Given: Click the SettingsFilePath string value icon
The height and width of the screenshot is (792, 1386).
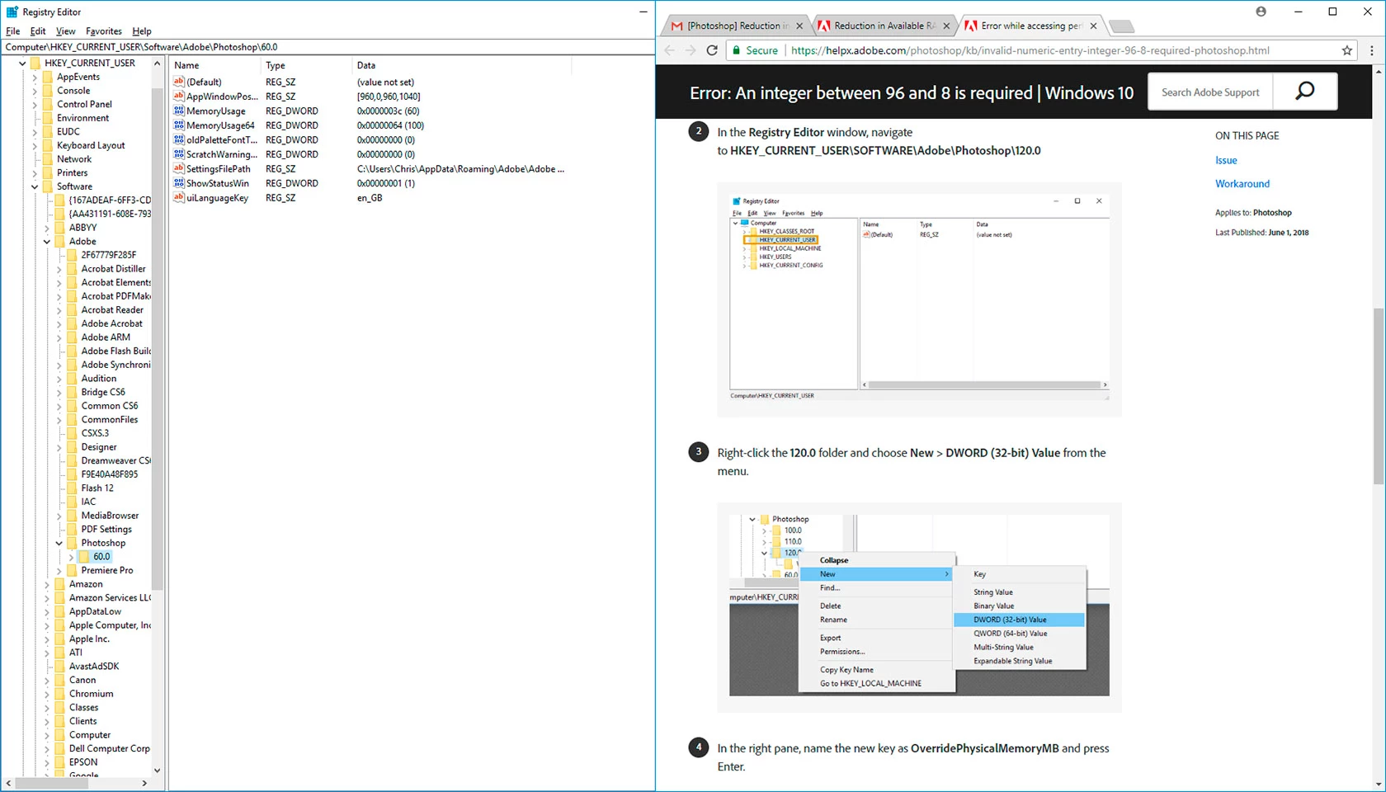Looking at the screenshot, I should click(179, 168).
